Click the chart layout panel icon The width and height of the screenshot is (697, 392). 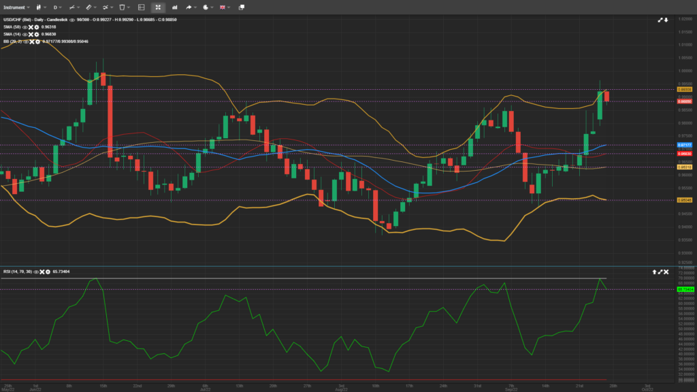pyautogui.click(x=141, y=7)
